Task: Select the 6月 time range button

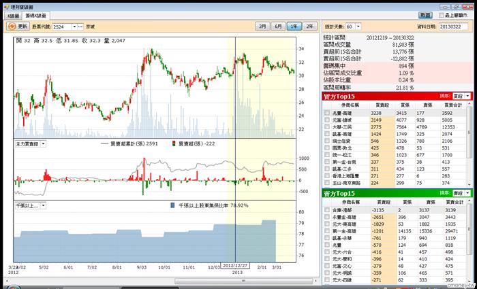Action: [x=278, y=27]
